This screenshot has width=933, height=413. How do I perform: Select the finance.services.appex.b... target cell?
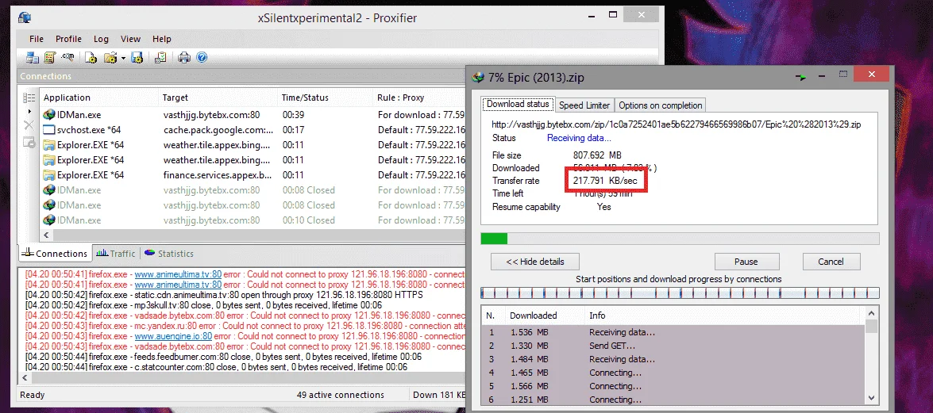coord(218,175)
